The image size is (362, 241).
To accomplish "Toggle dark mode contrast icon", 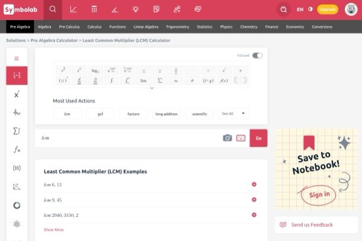I will [310, 9].
